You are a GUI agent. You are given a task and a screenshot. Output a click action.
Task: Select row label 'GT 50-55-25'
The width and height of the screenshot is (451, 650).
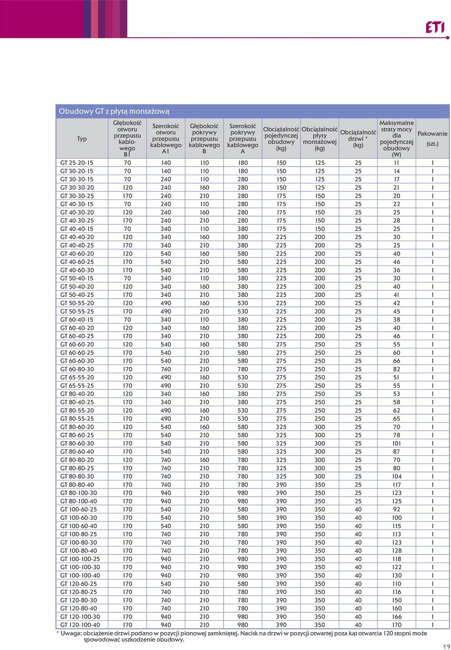(77, 311)
